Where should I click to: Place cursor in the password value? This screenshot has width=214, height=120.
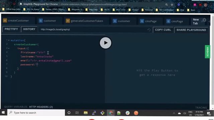[37, 65]
